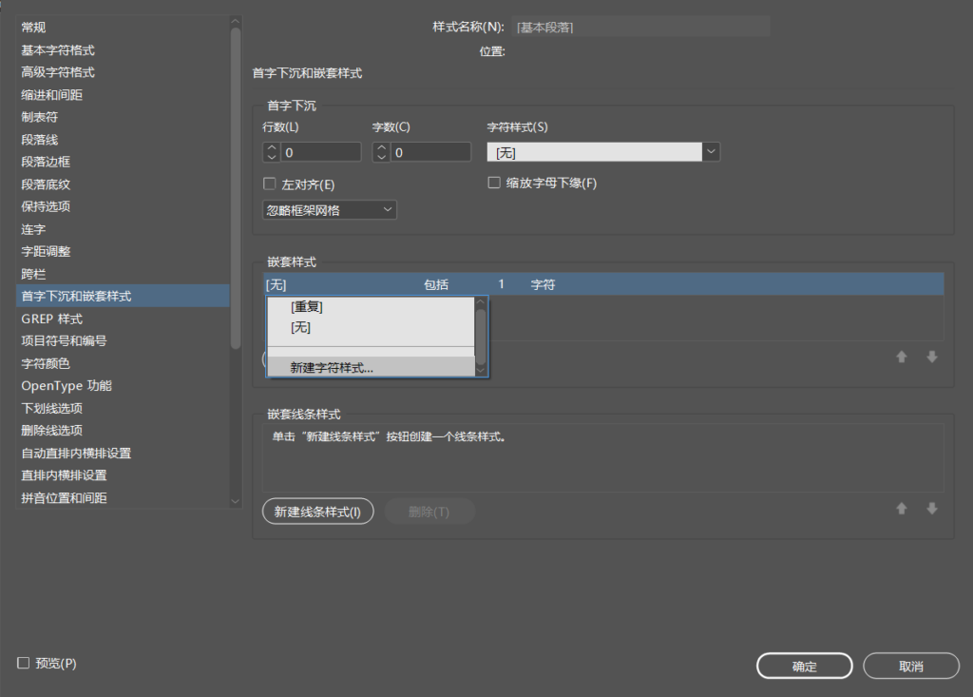Enable the 预览 checkbox
The height and width of the screenshot is (697, 973).
click(24, 663)
